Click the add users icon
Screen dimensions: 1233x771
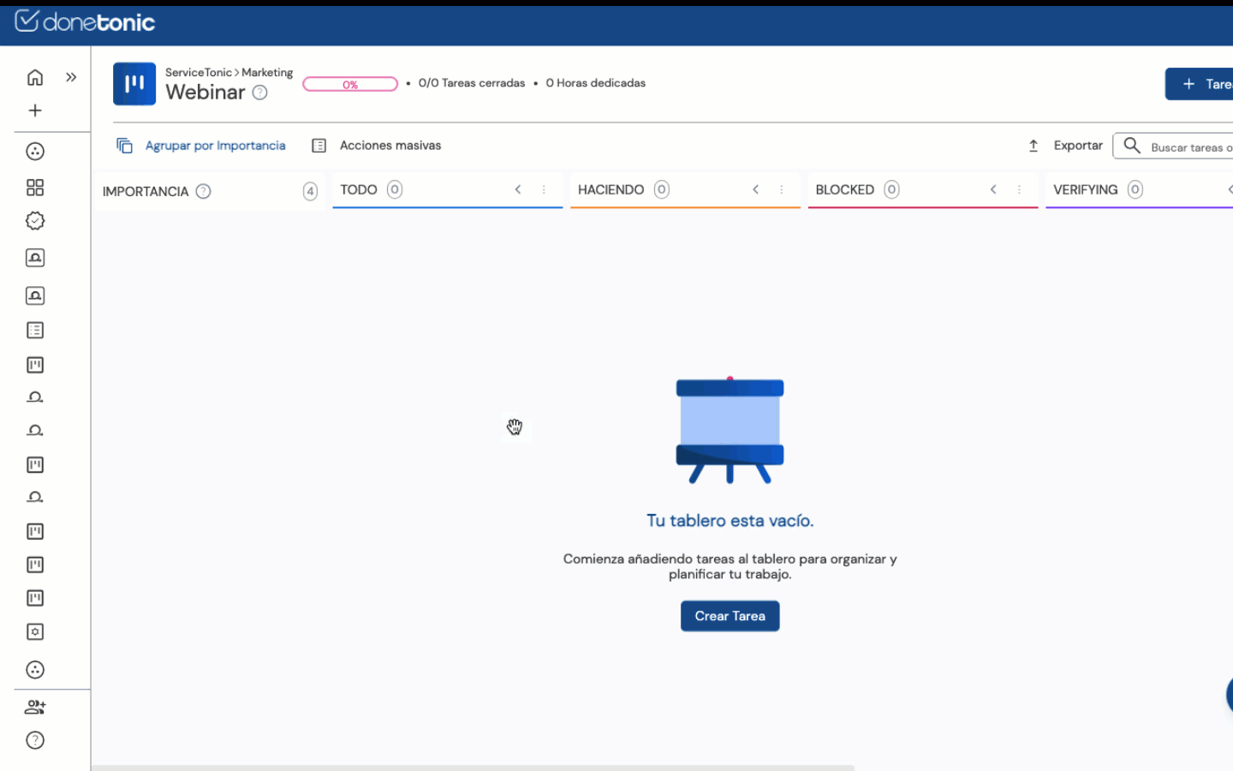tap(35, 707)
